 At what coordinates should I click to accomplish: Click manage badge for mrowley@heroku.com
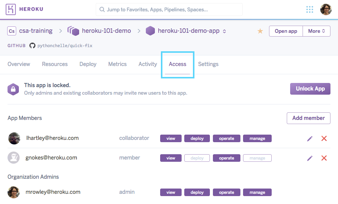257,192
